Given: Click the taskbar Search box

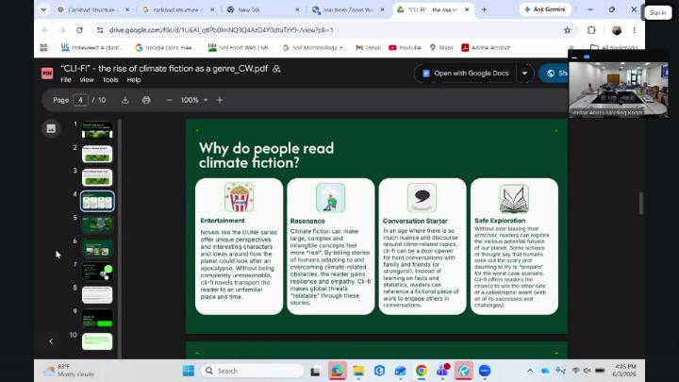Looking at the screenshot, I should [253, 371].
